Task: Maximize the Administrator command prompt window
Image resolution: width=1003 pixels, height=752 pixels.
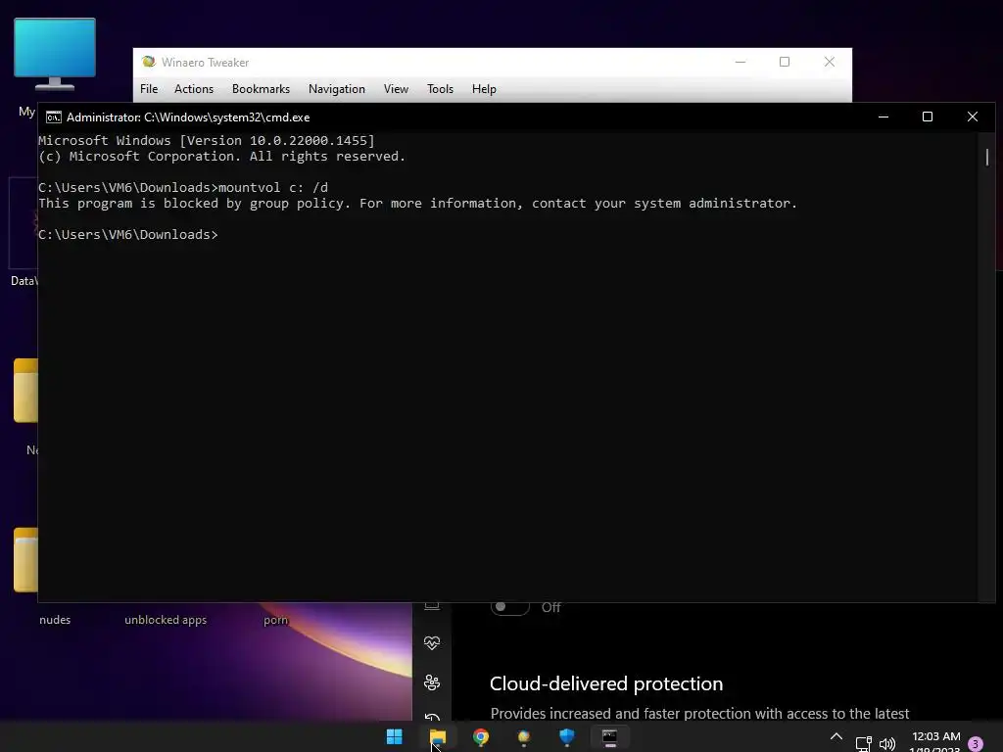Action: [x=928, y=117]
